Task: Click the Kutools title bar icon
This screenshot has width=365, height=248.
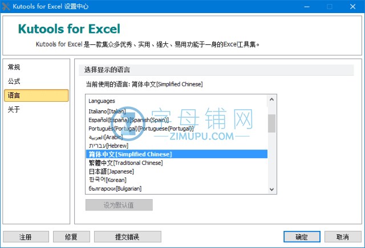Action: click(6, 6)
